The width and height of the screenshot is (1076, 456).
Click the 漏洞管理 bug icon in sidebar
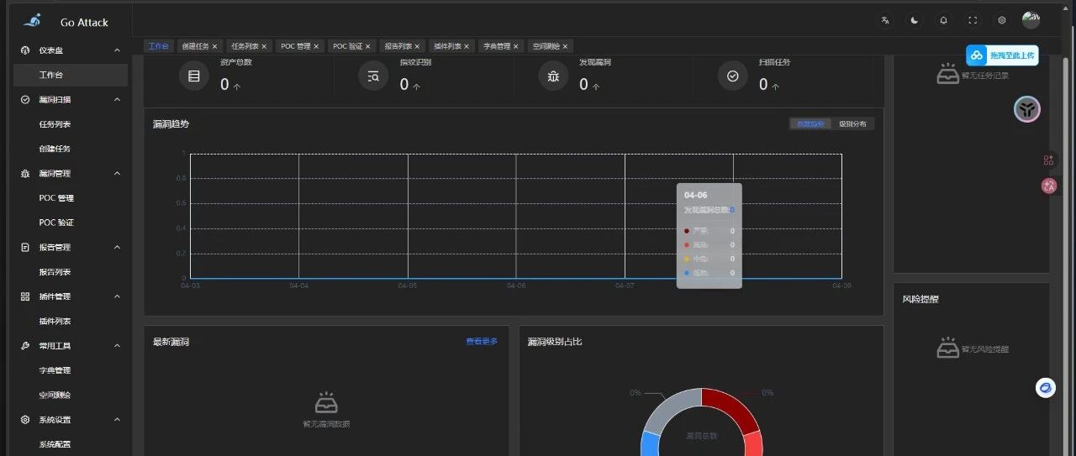pyautogui.click(x=25, y=174)
